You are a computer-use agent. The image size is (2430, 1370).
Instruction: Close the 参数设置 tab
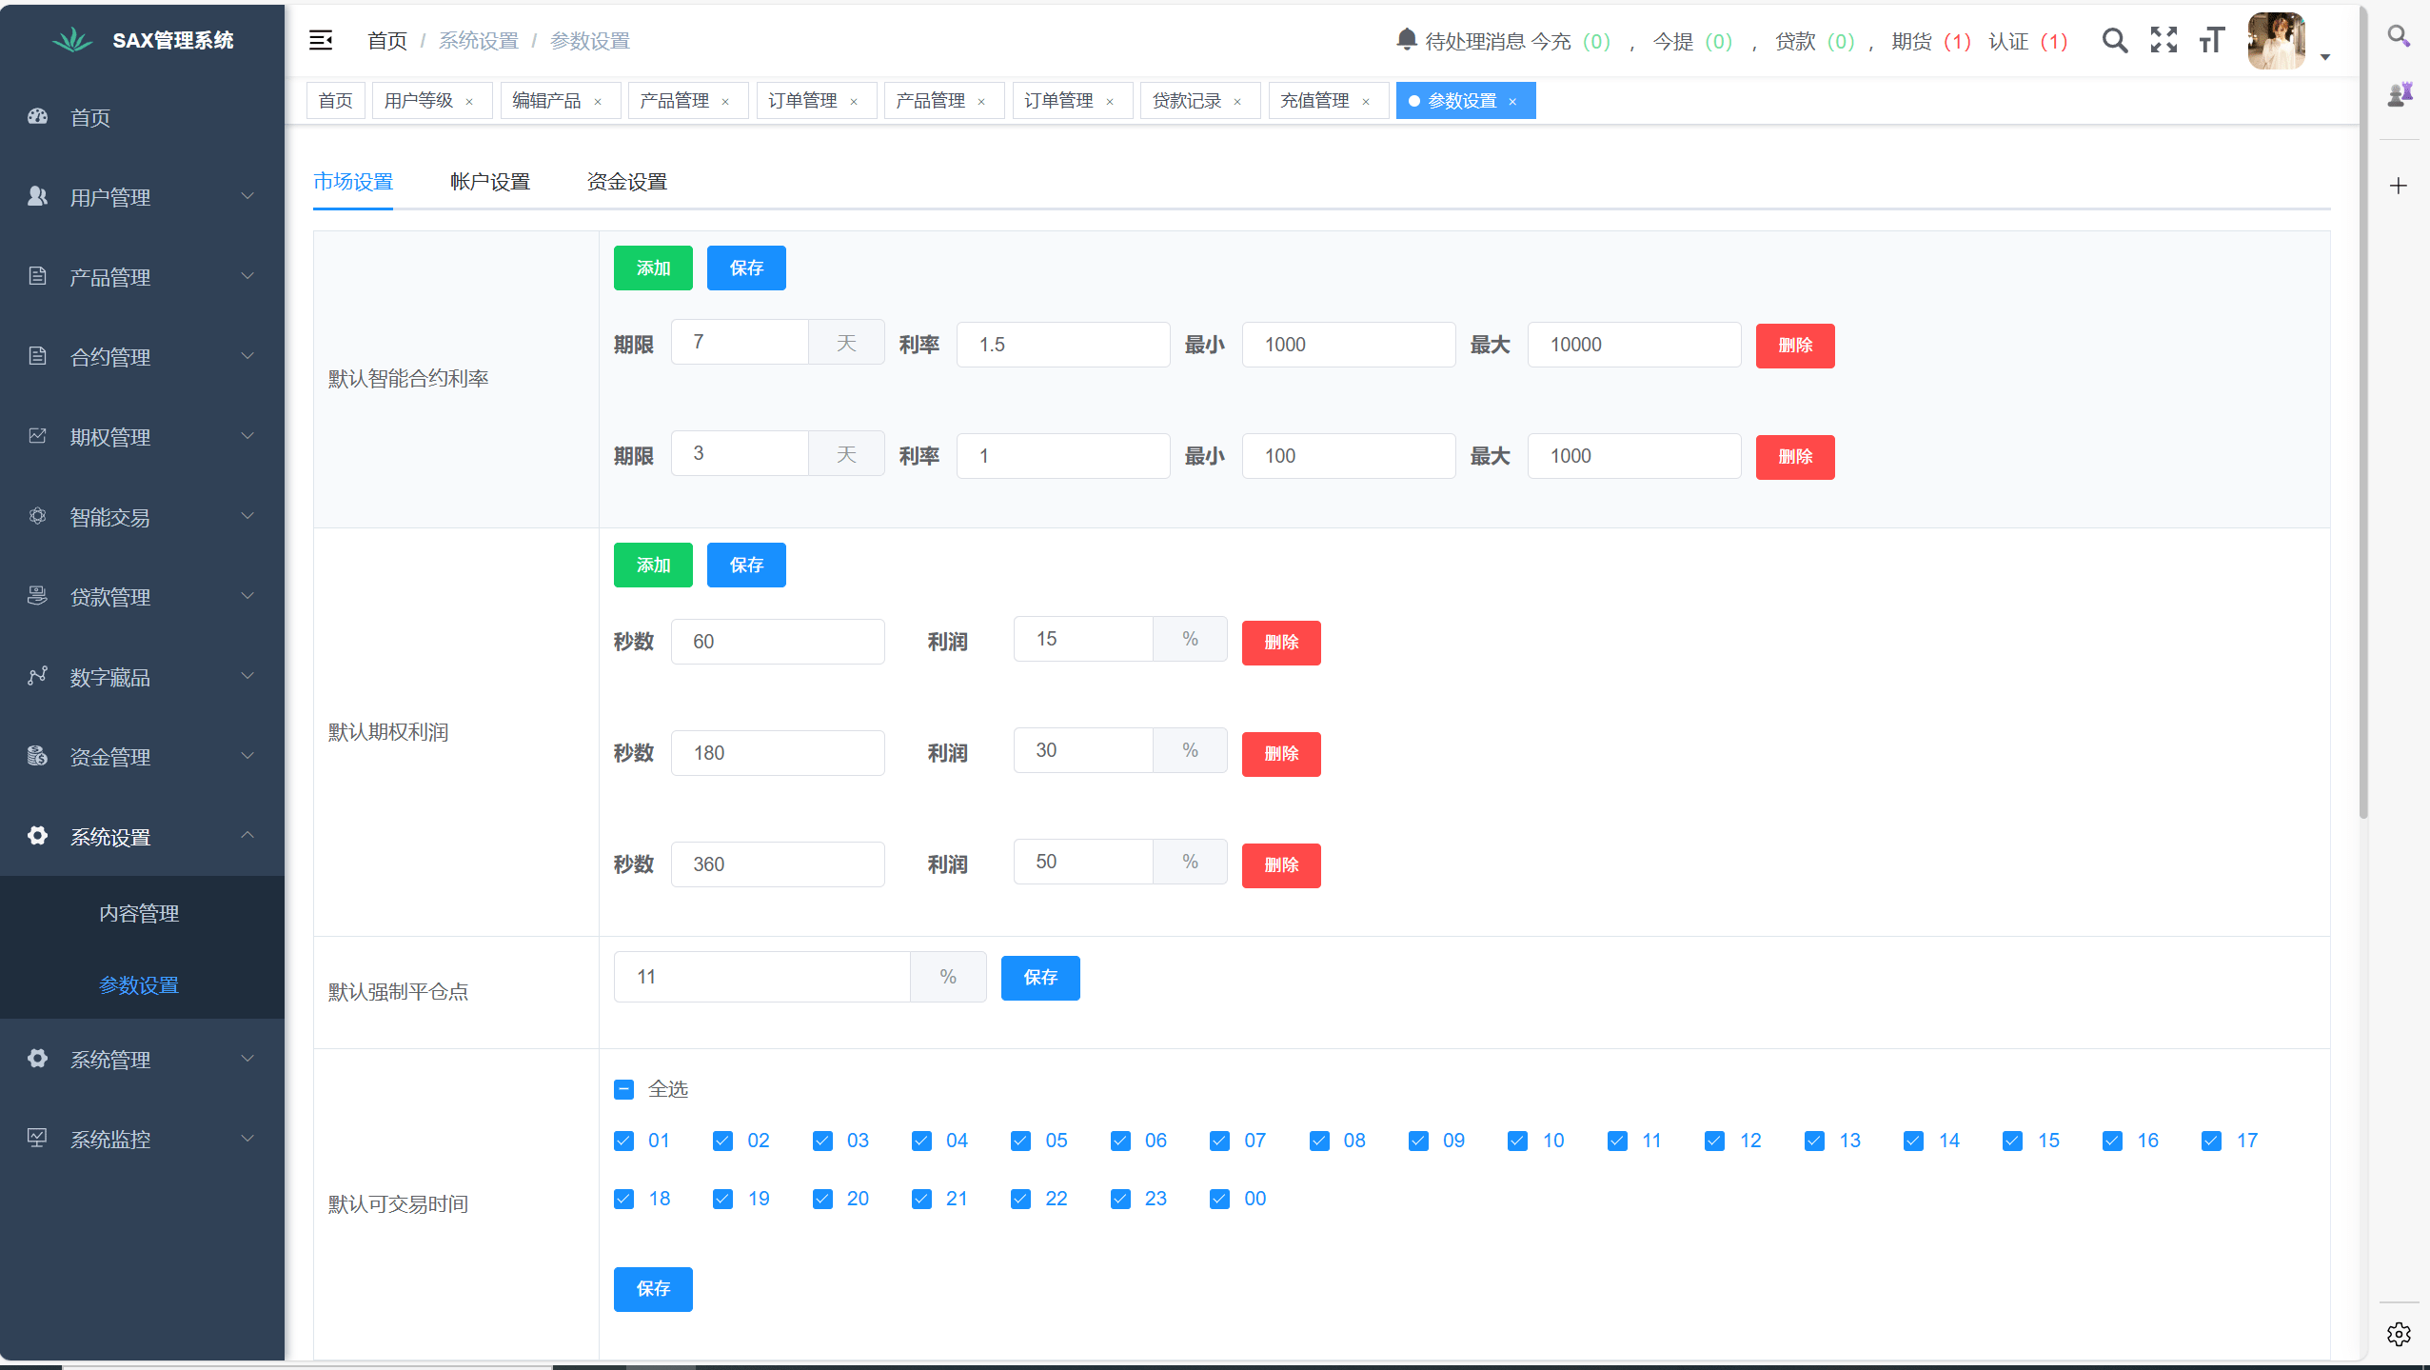(1512, 102)
